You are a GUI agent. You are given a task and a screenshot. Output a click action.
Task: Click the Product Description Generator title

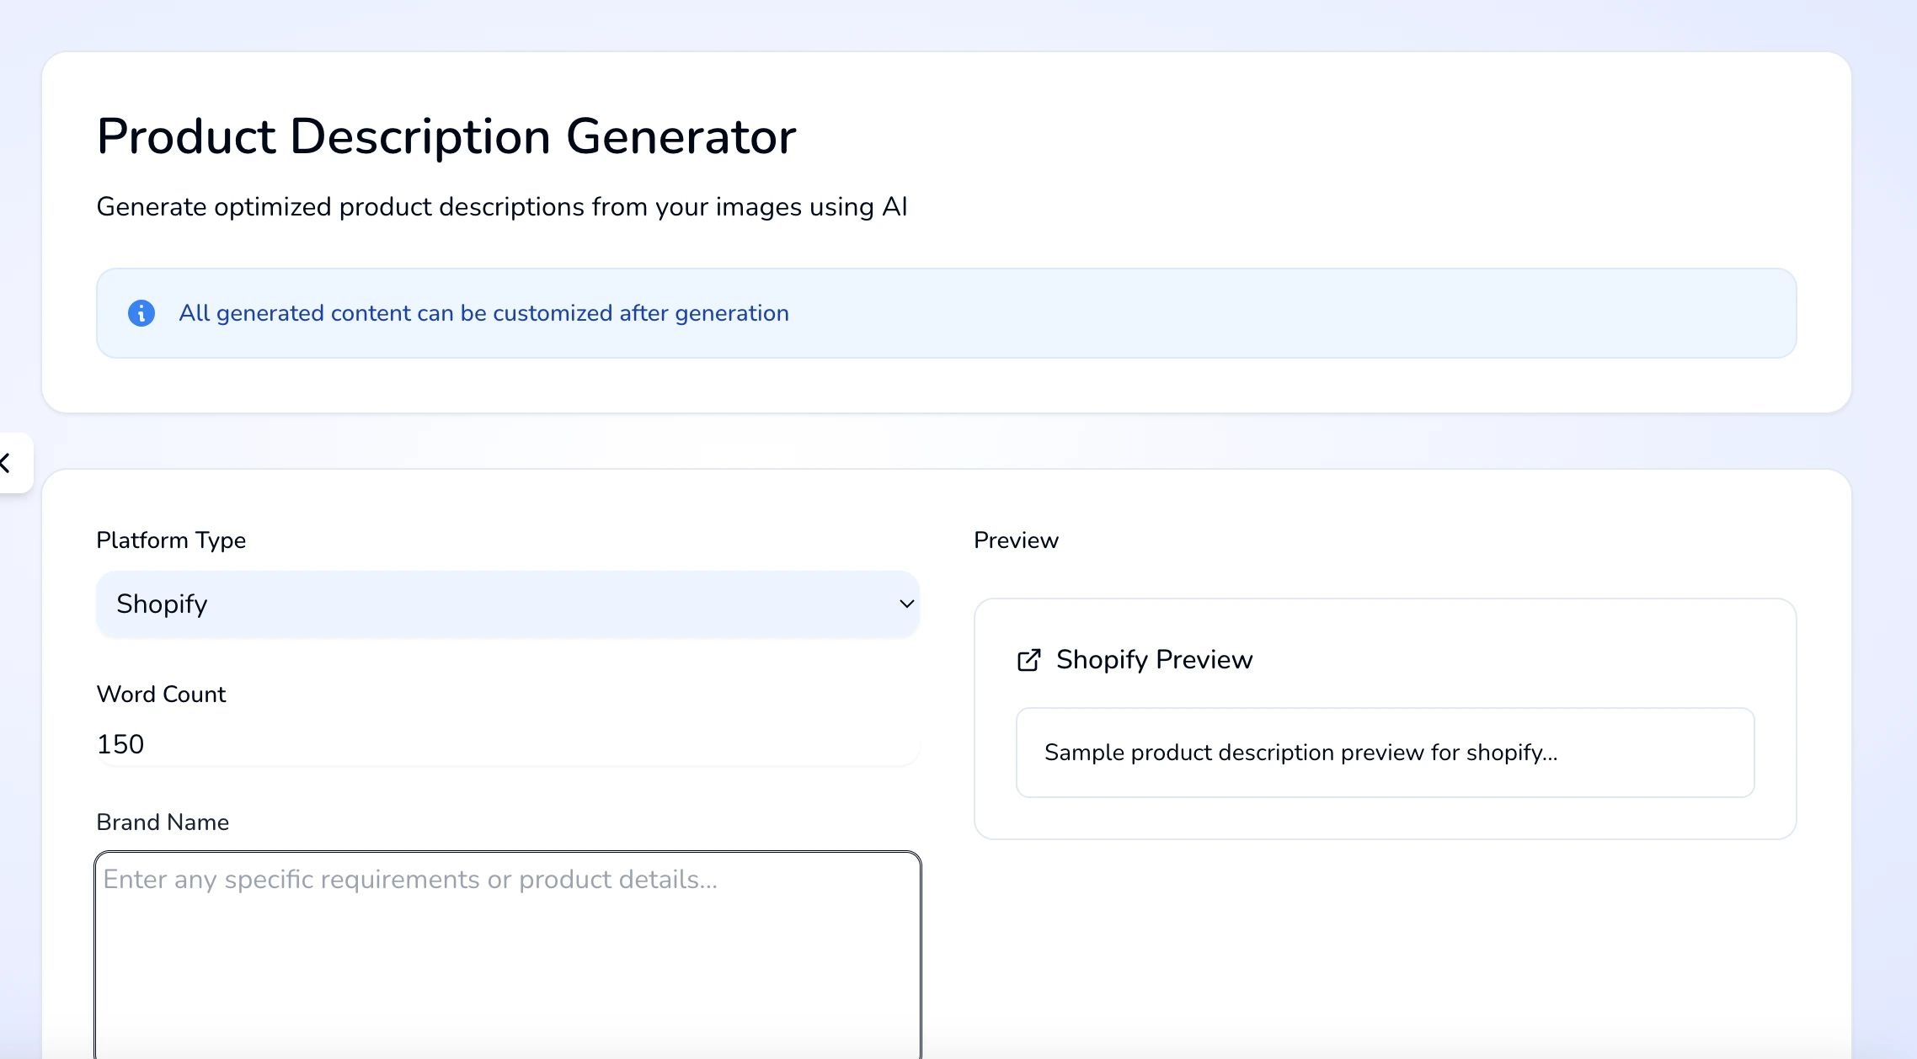(x=446, y=136)
